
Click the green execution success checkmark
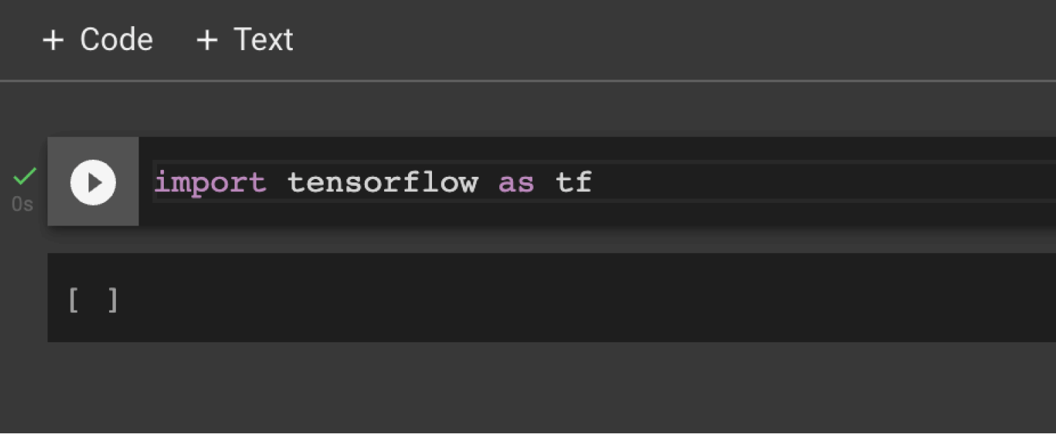click(x=25, y=177)
